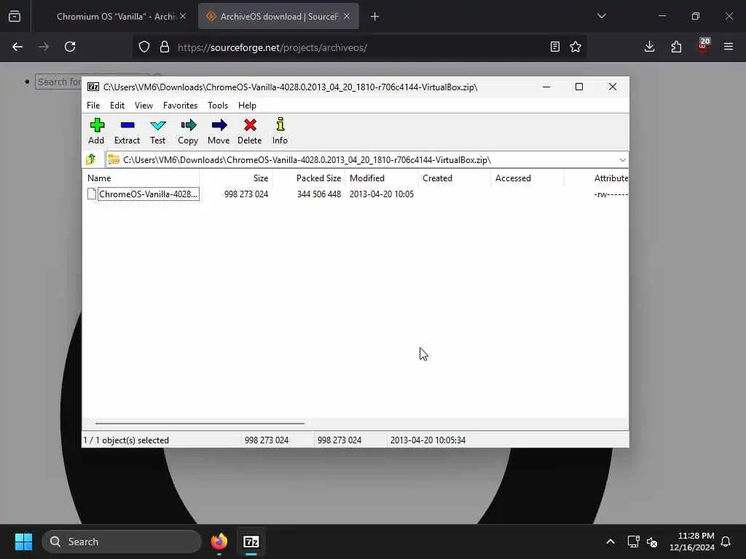The height and width of the screenshot is (559, 746).
Task: Open the View menu
Action: pos(144,106)
